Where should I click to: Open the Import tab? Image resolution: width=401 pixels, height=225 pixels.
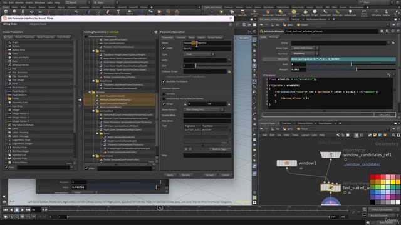[x=201, y=37]
